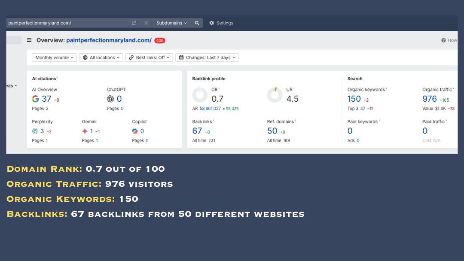Expand the Monthly volume dropdown

(55, 58)
